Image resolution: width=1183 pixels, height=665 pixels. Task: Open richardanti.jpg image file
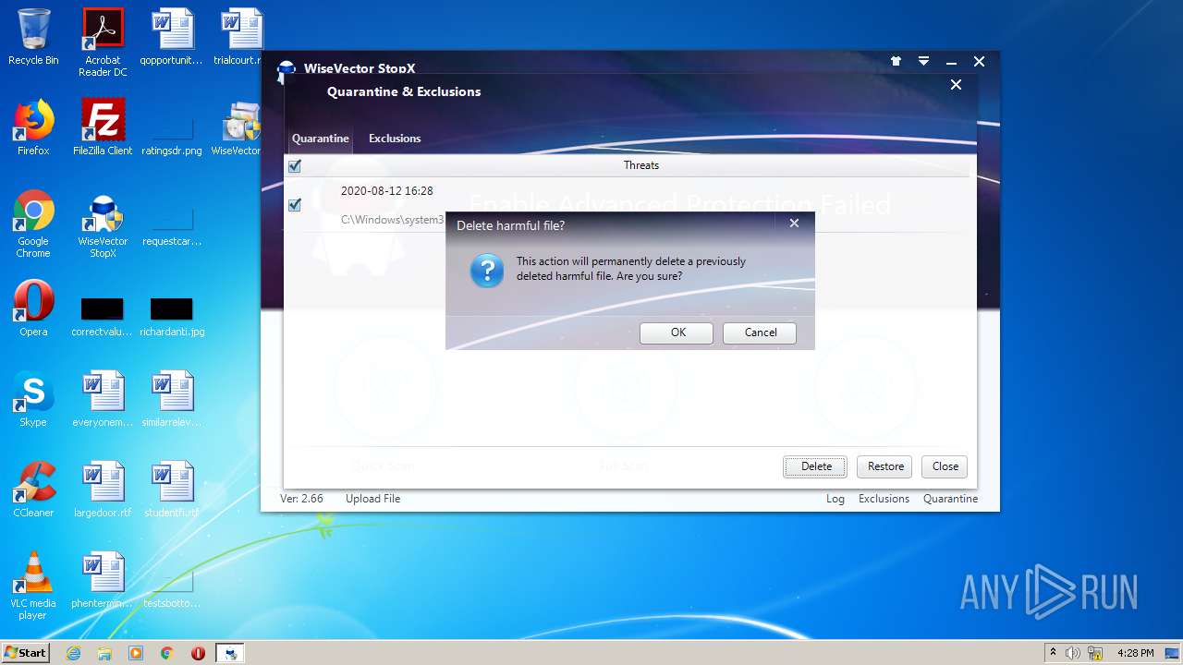coord(172,316)
